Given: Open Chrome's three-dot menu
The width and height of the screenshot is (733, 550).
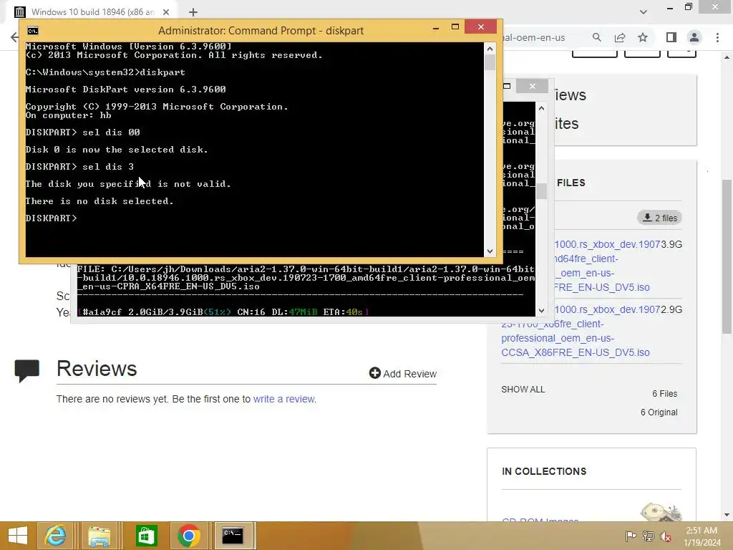Looking at the screenshot, I should point(717,37).
